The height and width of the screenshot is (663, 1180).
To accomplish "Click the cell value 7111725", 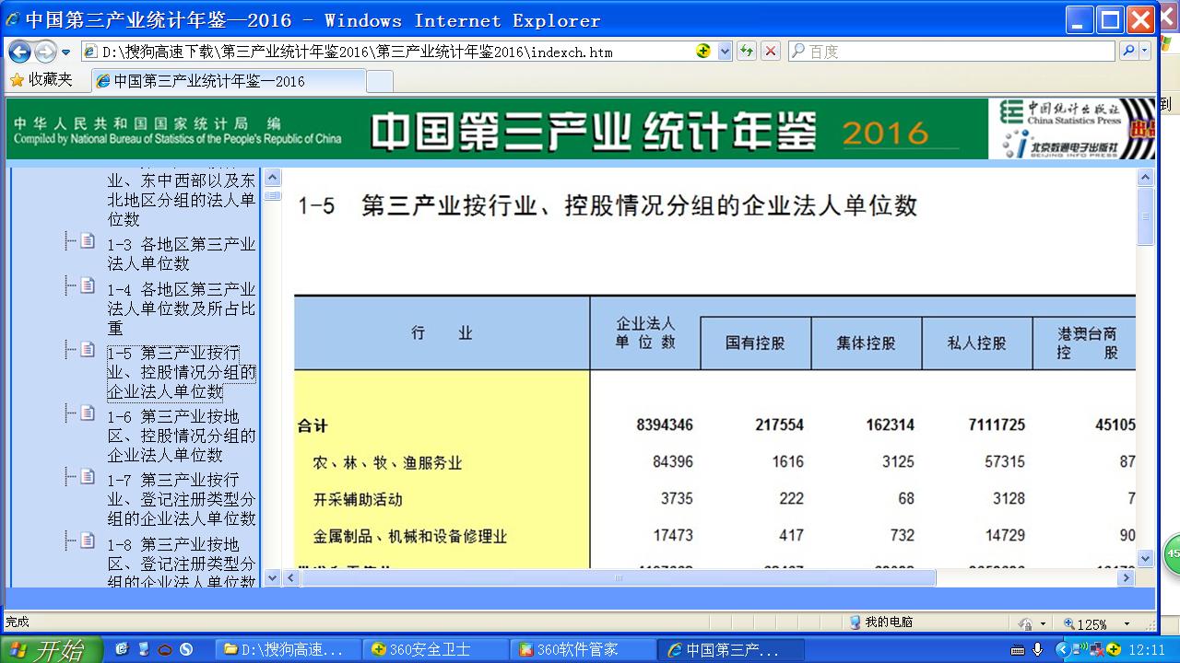I will (996, 425).
